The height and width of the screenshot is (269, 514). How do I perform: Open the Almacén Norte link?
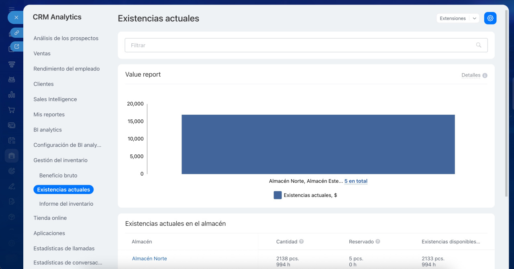tap(149, 259)
